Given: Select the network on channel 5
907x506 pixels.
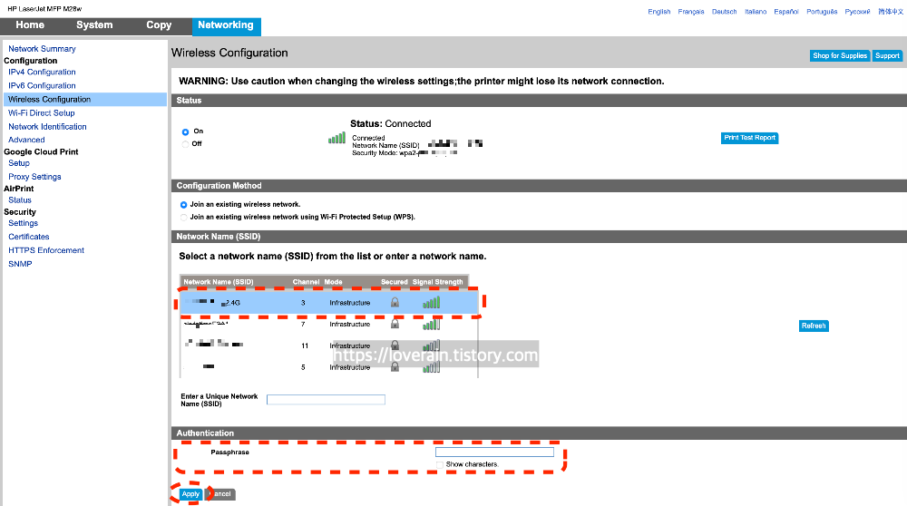Looking at the screenshot, I should (x=329, y=367).
